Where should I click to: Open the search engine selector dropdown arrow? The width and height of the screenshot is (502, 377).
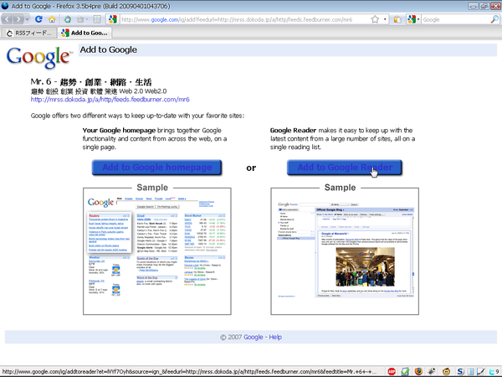tap(418, 19)
